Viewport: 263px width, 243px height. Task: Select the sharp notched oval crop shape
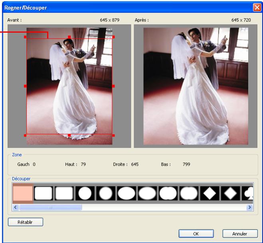coord(168,194)
